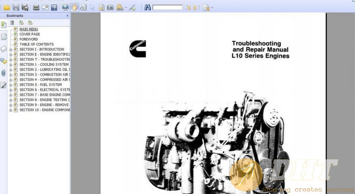
Task: Click the Email envelope icon
Action: (45, 8)
